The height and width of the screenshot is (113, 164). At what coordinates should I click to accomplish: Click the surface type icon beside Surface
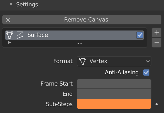coord(20,35)
